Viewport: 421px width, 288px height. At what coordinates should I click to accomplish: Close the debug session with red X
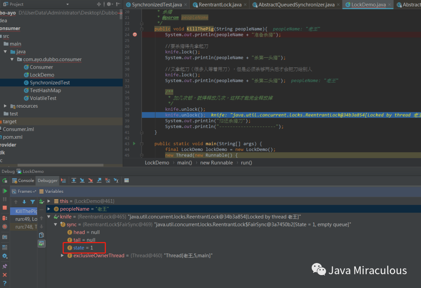pyautogui.click(x=5, y=275)
